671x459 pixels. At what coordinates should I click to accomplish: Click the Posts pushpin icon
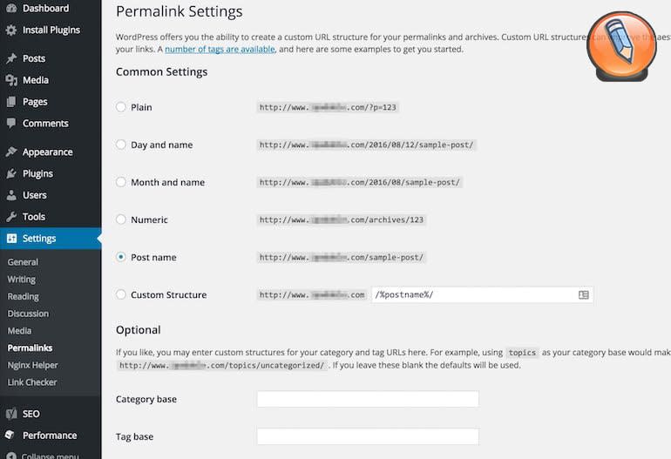pyautogui.click(x=11, y=58)
